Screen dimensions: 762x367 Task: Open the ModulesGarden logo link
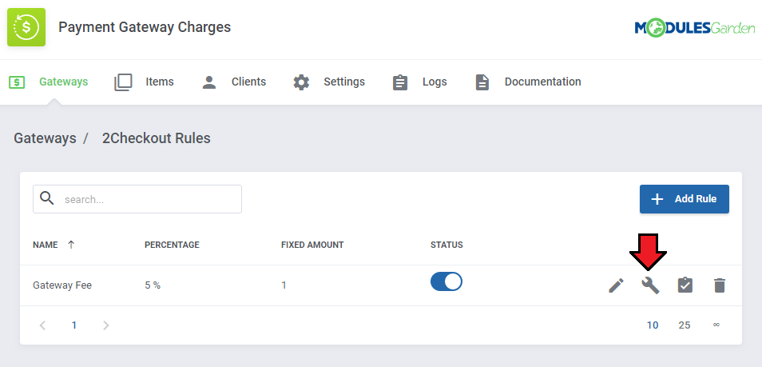coord(694,28)
